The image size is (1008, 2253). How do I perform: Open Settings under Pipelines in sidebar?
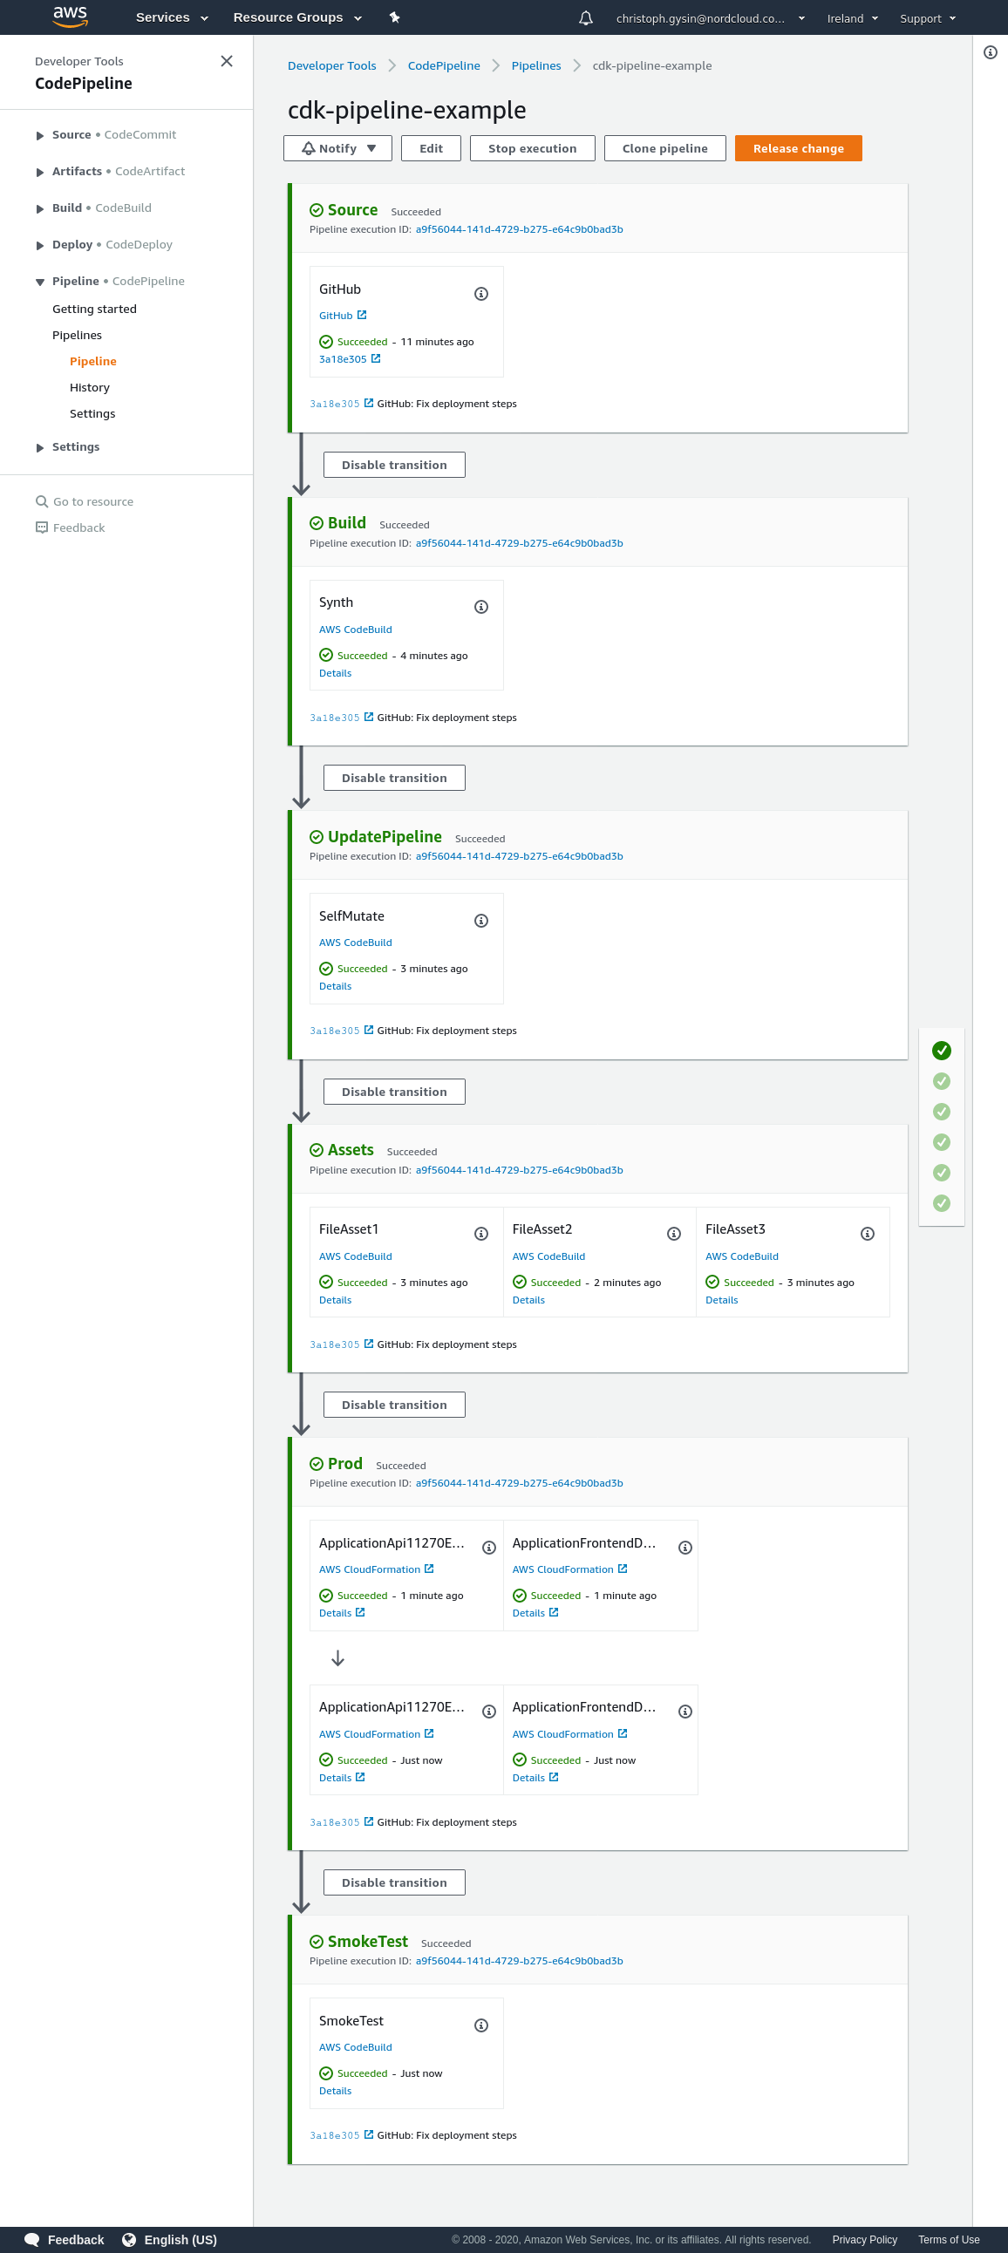[92, 414]
